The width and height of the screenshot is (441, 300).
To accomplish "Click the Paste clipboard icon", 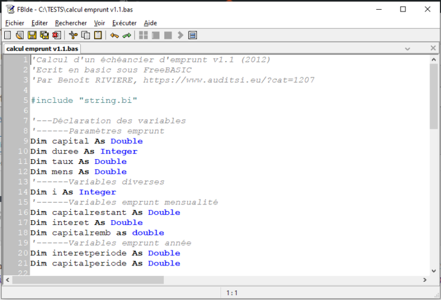I will 98,36.
